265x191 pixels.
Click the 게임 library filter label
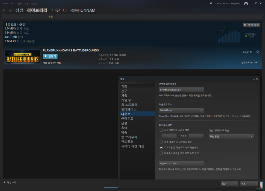point(51,17)
